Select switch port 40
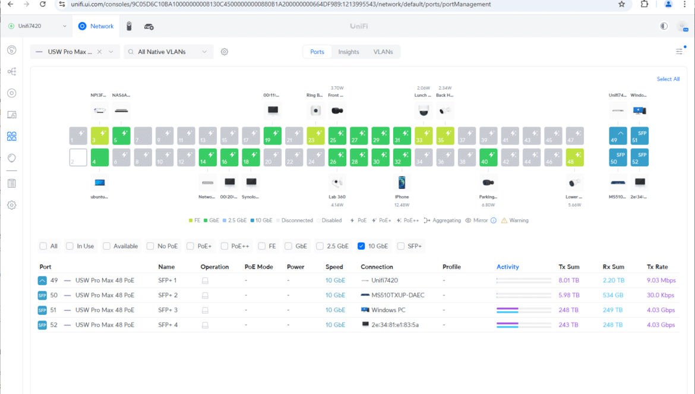This screenshot has height=394, width=695. pyautogui.click(x=488, y=157)
